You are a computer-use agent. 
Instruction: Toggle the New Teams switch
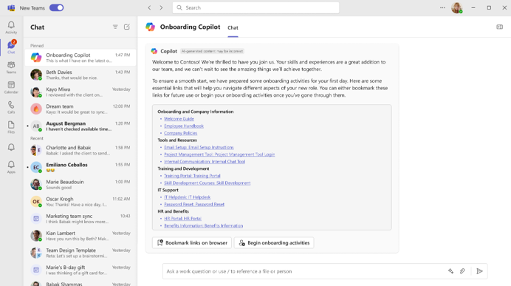coord(57,8)
